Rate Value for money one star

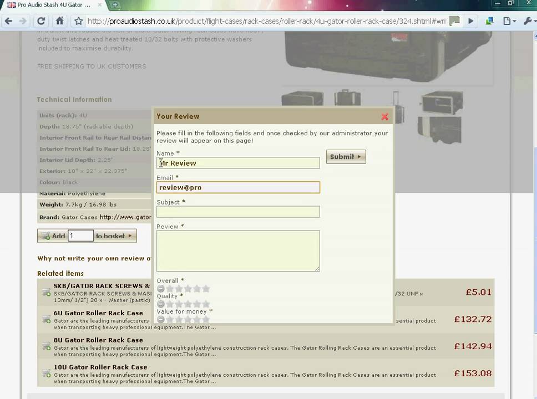coord(170,319)
